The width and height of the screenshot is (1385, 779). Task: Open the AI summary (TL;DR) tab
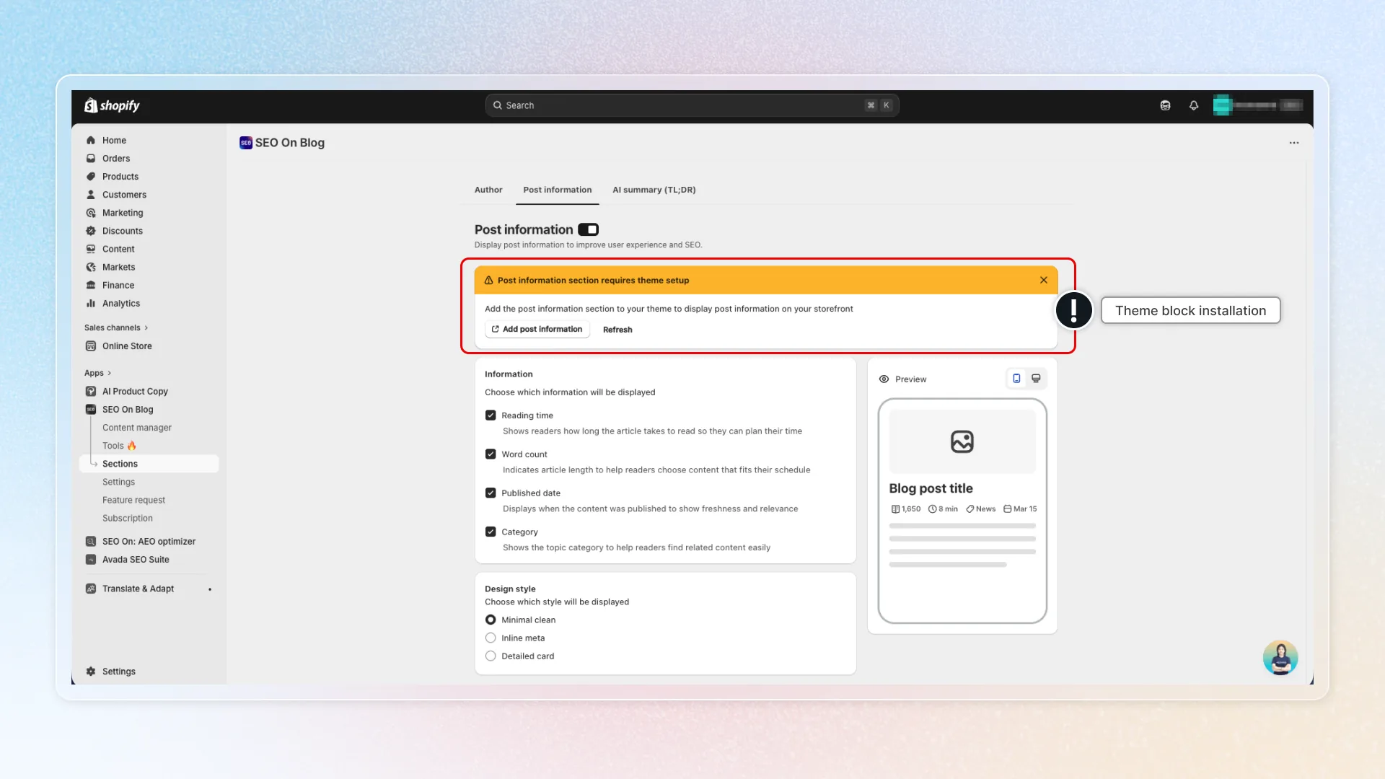point(654,190)
